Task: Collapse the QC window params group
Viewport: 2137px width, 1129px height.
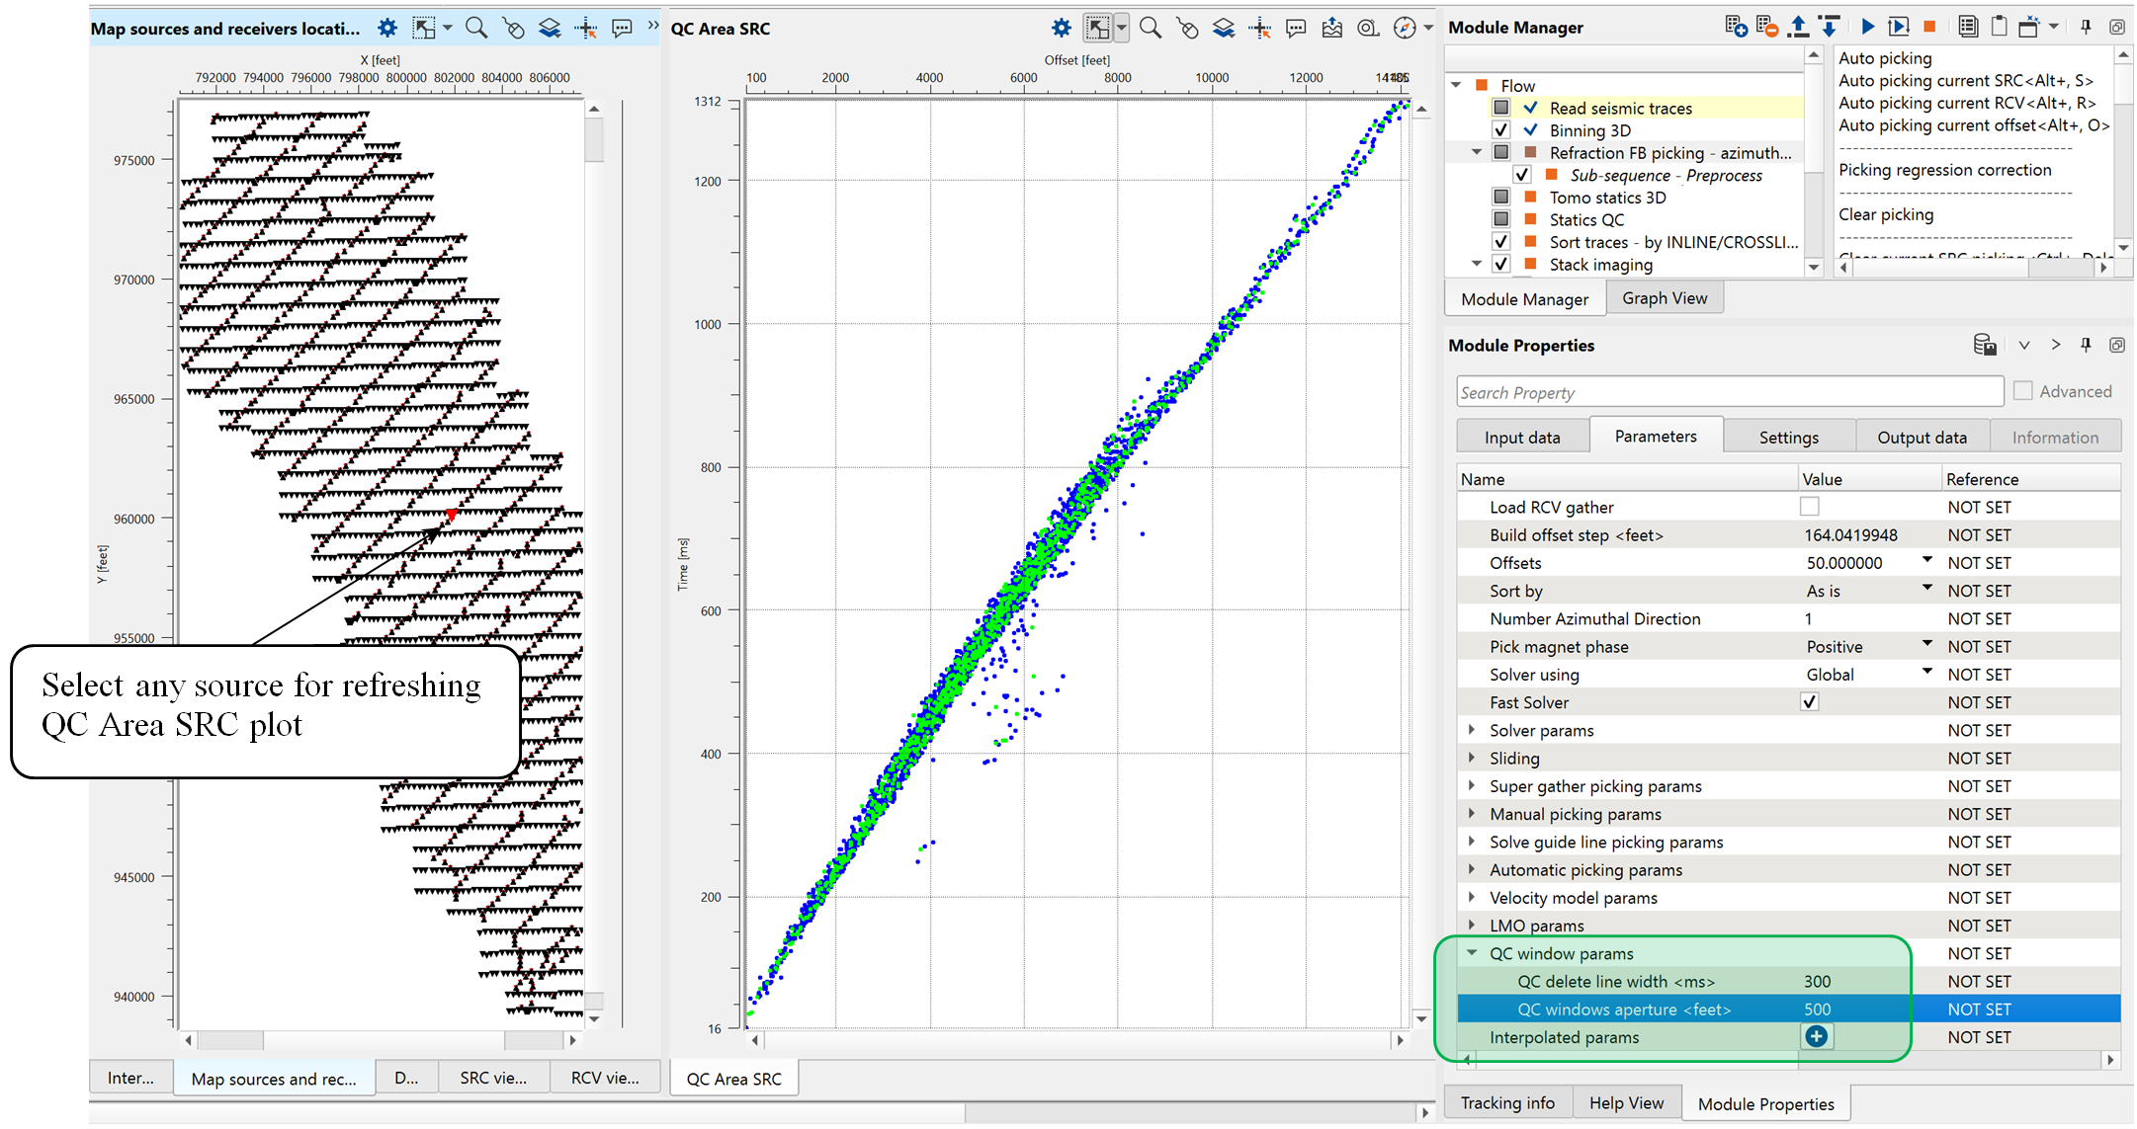Action: pyautogui.click(x=1472, y=953)
